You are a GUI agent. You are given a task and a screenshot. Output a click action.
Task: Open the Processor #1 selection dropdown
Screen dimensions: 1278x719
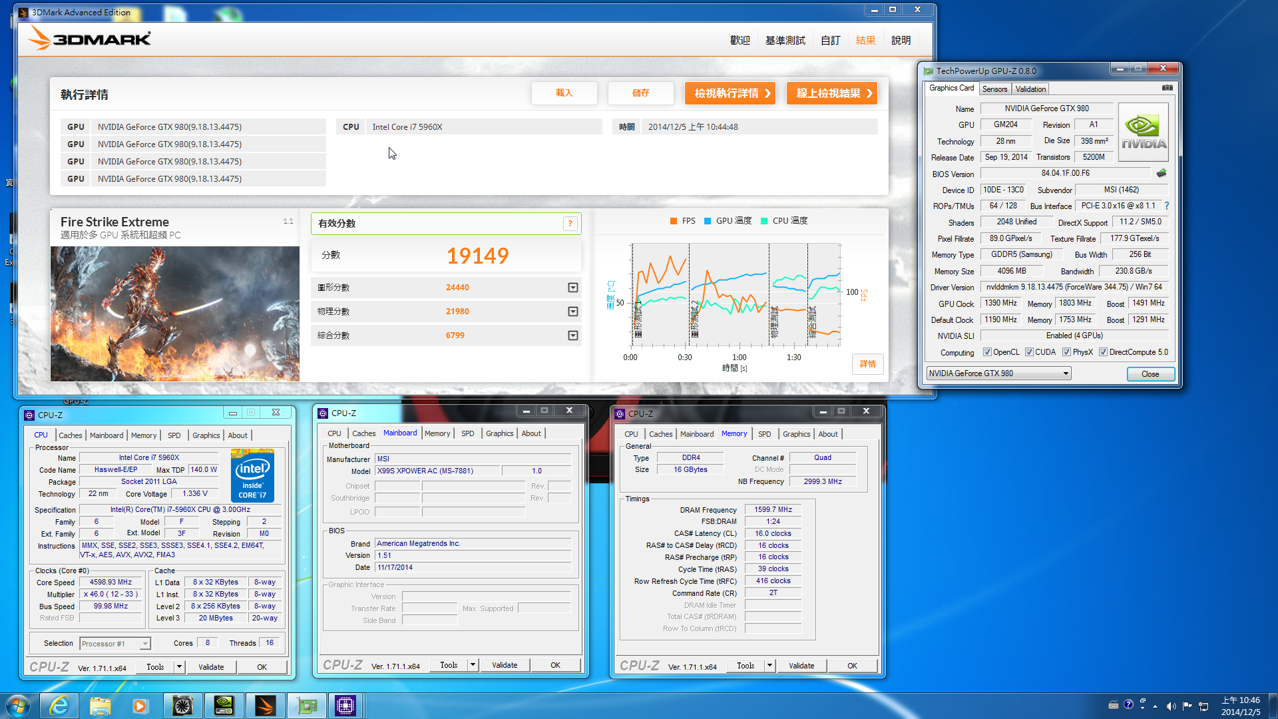click(x=144, y=644)
